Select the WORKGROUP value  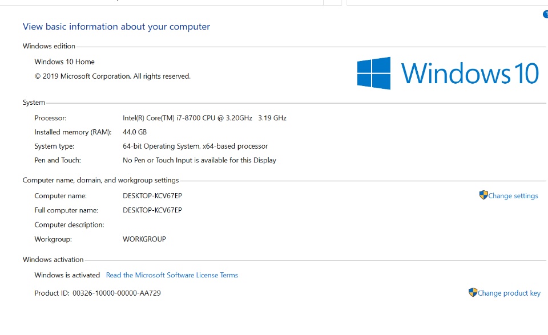coord(144,239)
